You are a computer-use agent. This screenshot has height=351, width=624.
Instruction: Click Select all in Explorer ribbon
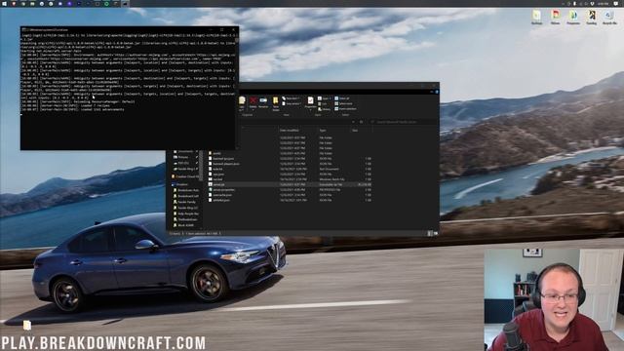342,98
